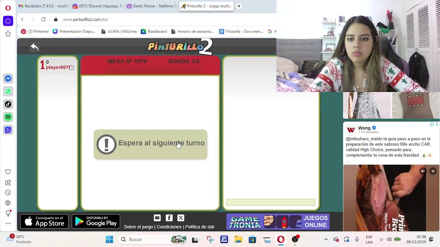The height and width of the screenshot is (247, 440).
Task: Open the ULIMA MiUlima bookmark
Action: pyautogui.click(x=119, y=32)
